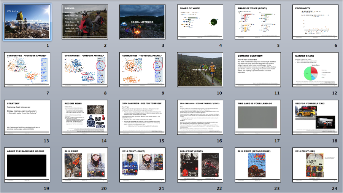Select slide 7 Communities Outdoor Apparel thumbnail
Image resolution: width=343 pixels, height=193 pixels.
(27, 69)
